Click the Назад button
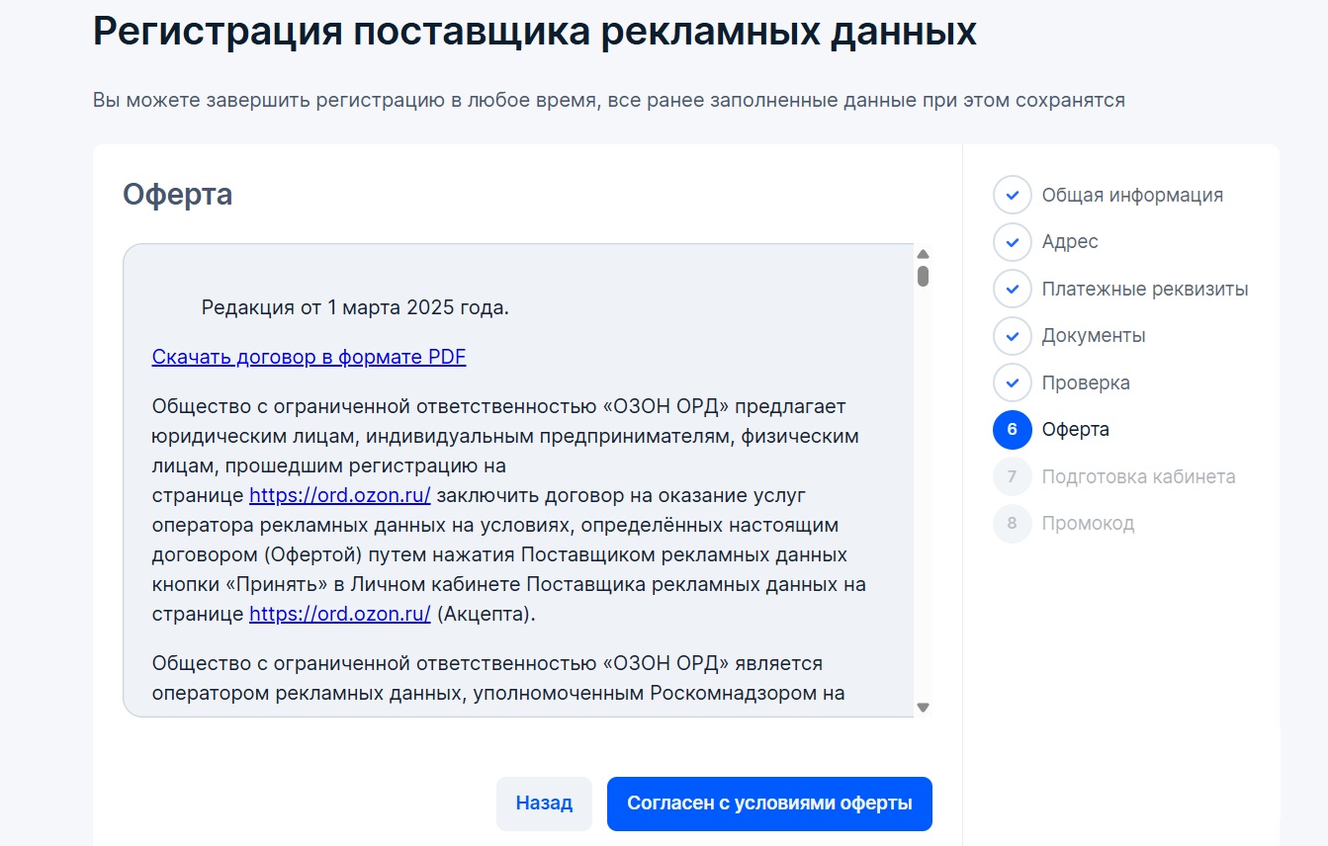Viewport: 1328px width, 846px height. [x=544, y=804]
